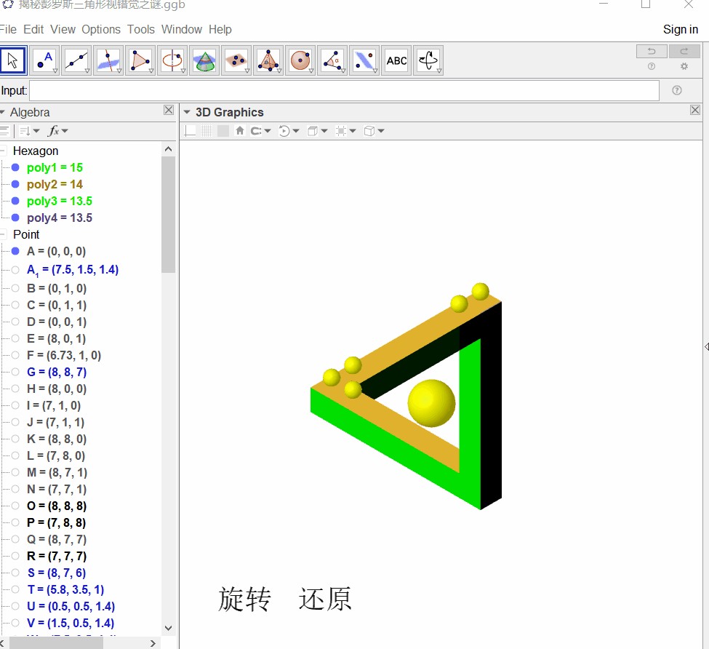Select the Sphere tool

click(x=300, y=60)
